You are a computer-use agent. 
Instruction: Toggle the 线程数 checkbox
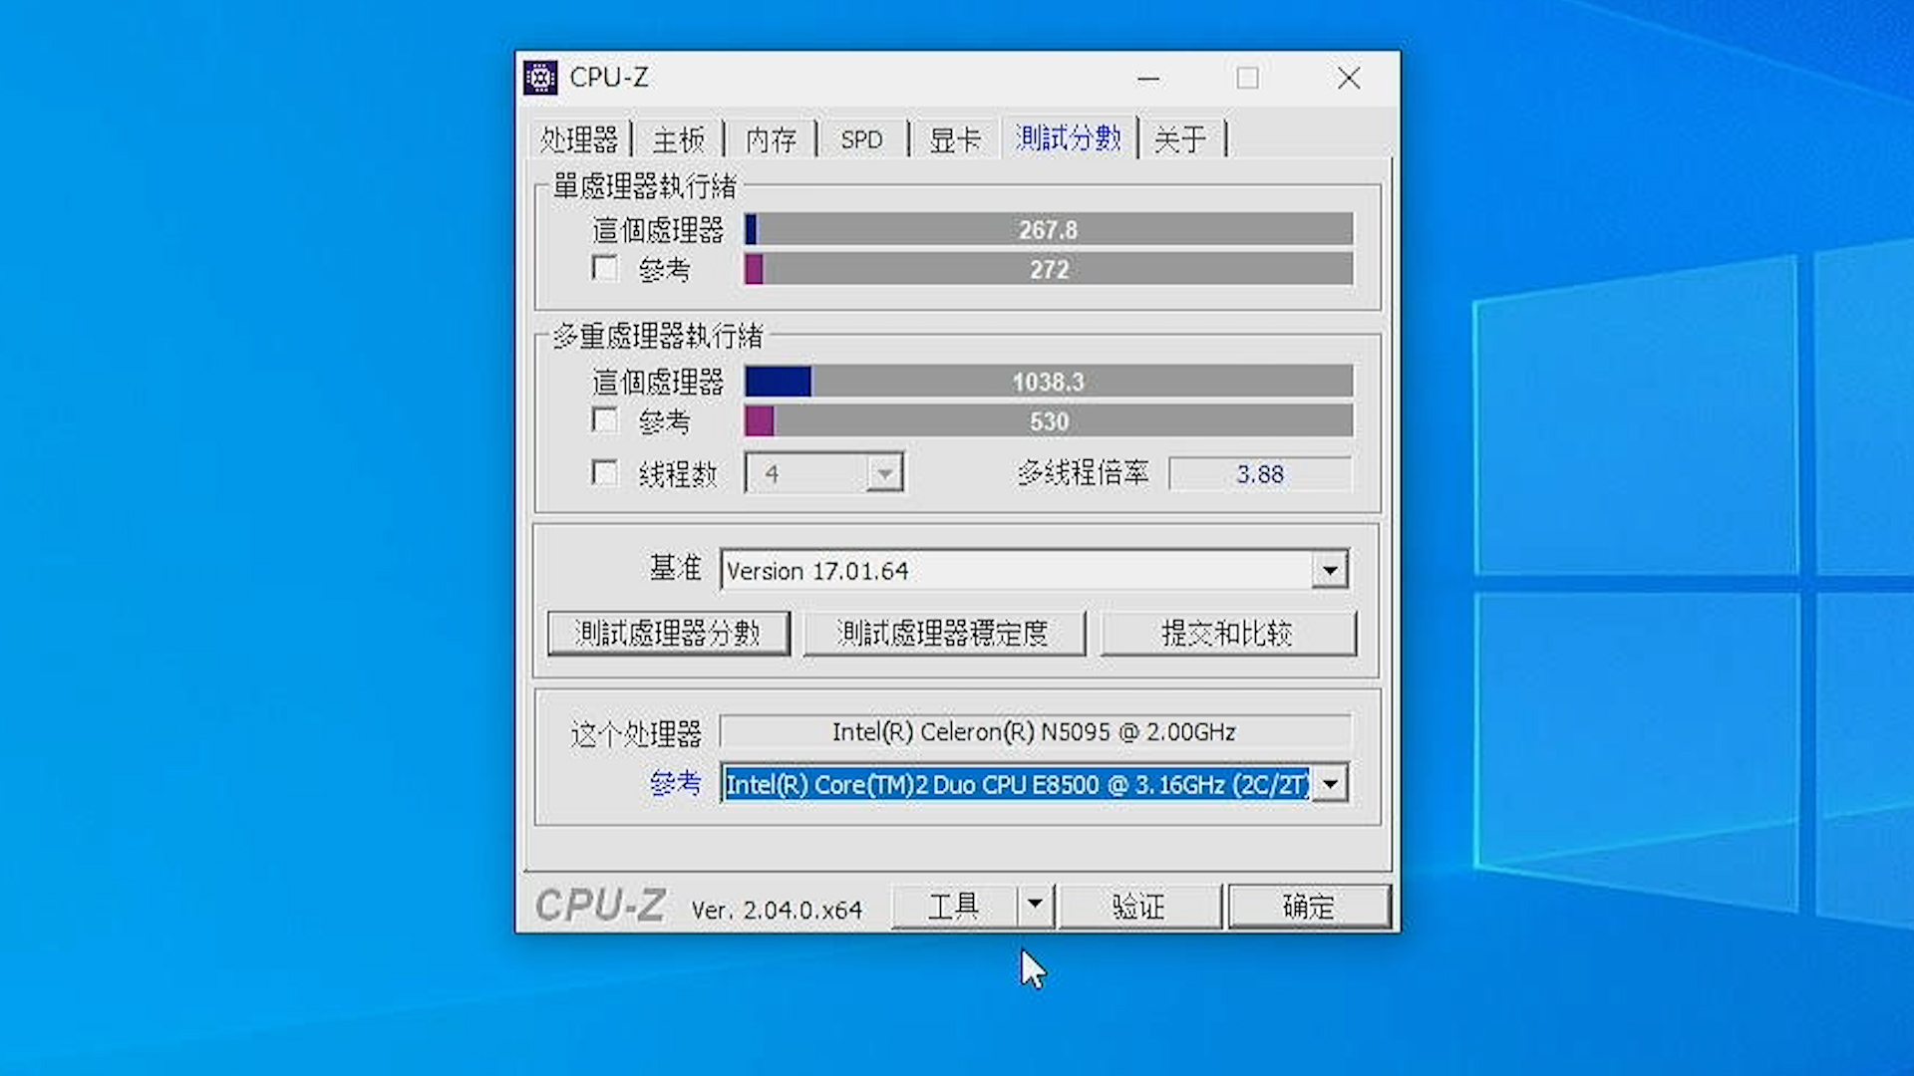tap(604, 473)
